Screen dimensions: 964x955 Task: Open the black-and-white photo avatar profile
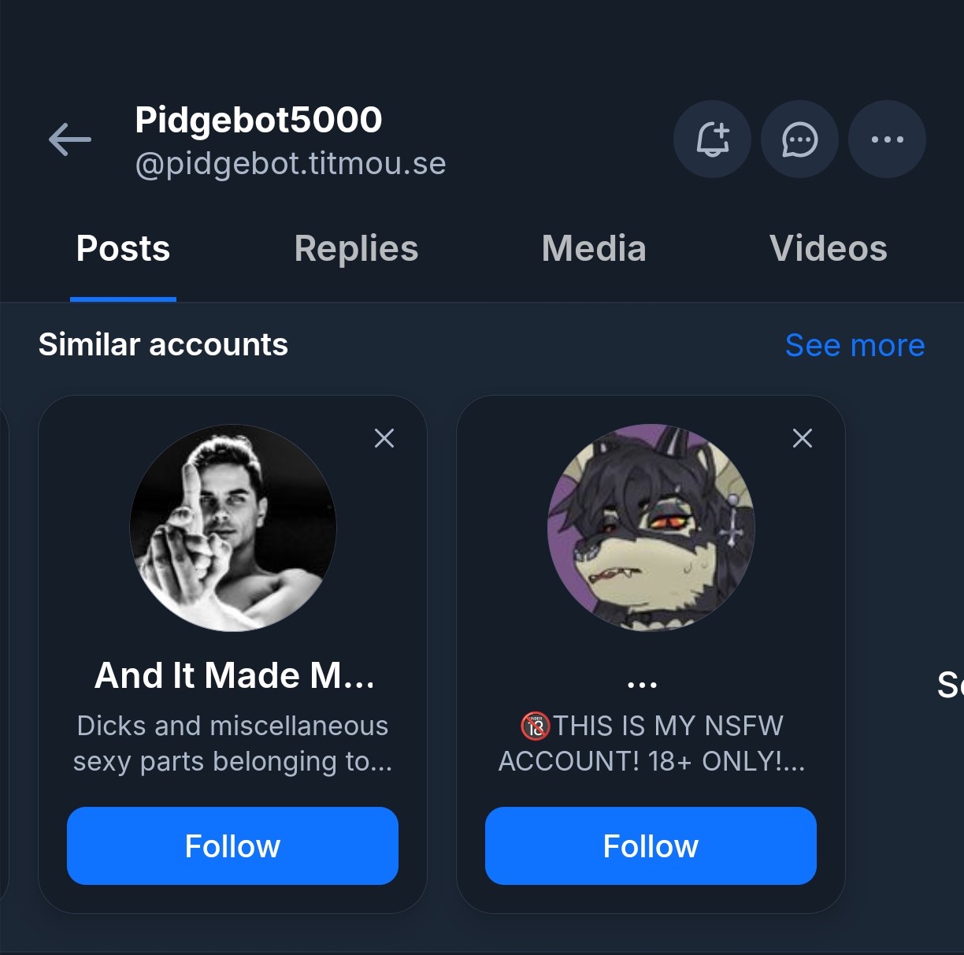(x=233, y=528)
